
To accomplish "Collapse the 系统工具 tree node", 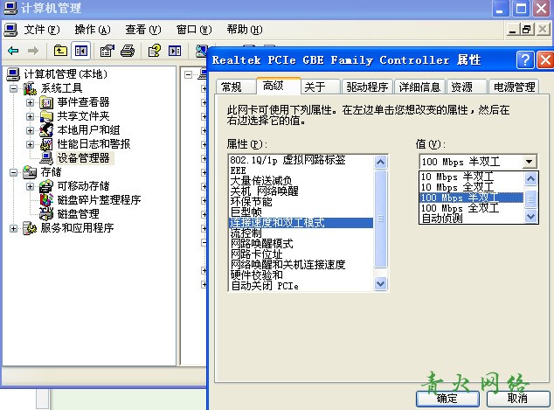I will tap(13, 88).
